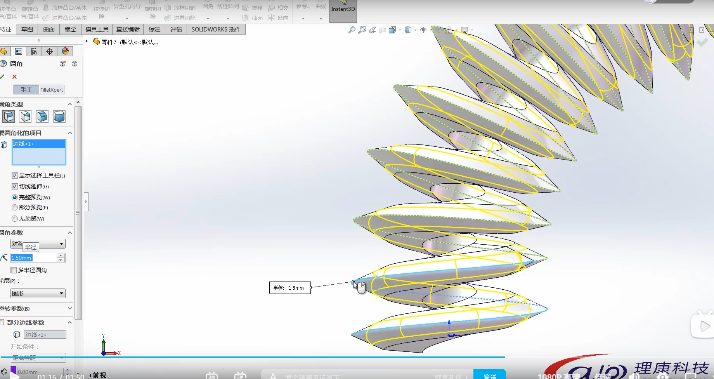Switch to the 草图 tab

pyautogui.click(x=27, y=30)
